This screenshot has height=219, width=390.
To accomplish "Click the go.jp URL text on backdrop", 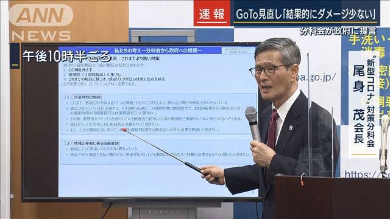I will click(316, 77).
